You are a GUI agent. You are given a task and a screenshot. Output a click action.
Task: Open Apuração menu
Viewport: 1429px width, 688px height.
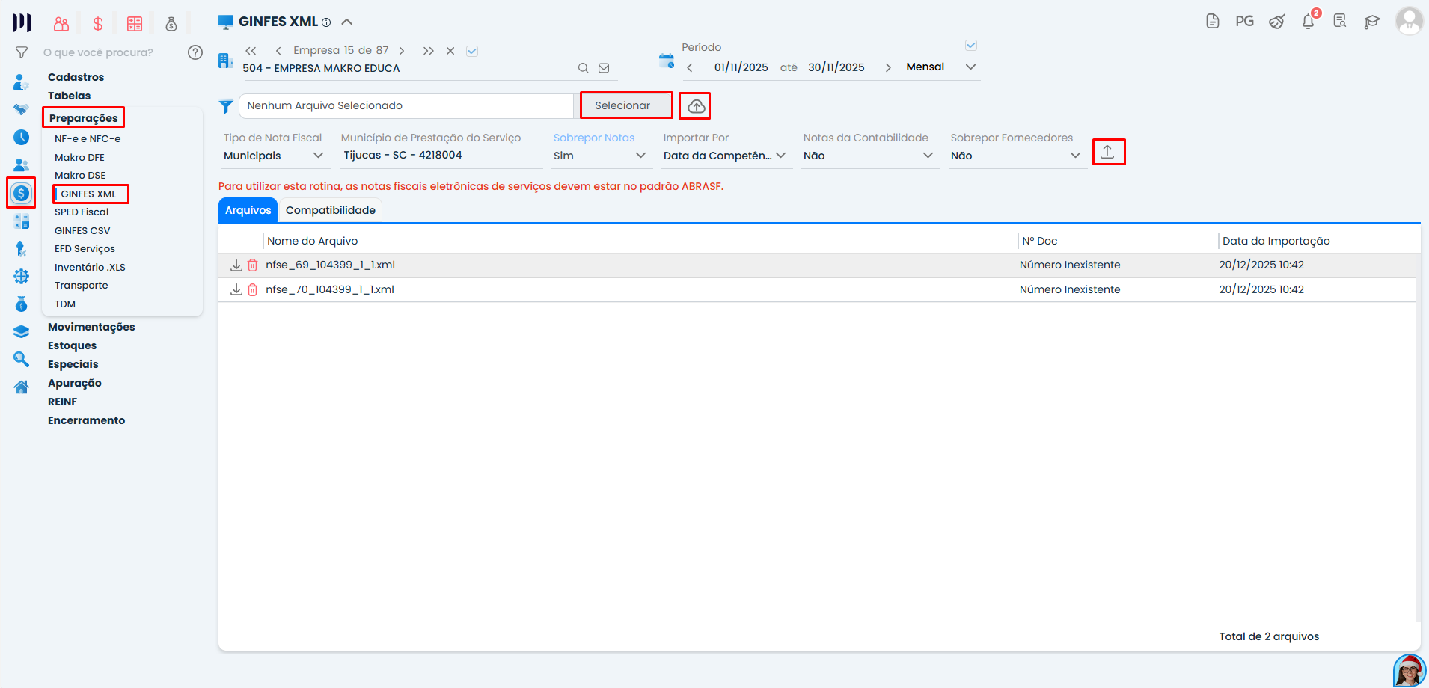click(75, 383)
